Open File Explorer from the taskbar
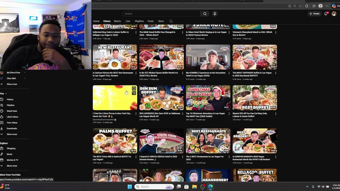 (x=194, y=187)
